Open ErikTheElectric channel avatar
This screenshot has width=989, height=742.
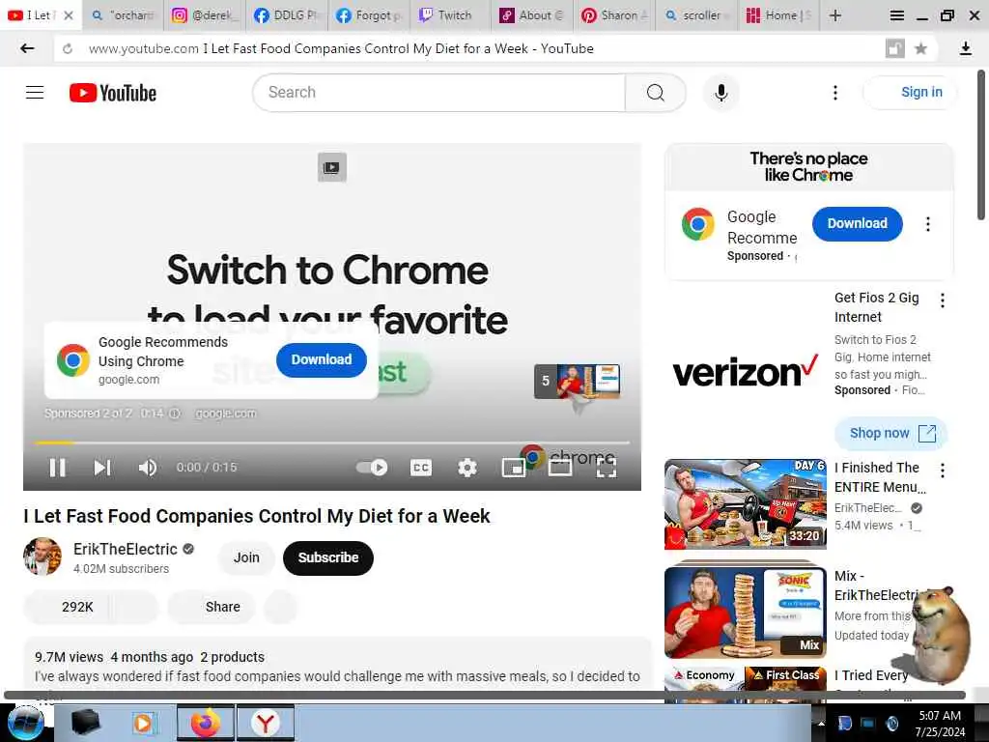(42, 556)
